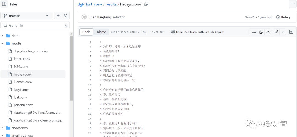Open dgk_shooter_z.conv.zip file
Screen dimensions: 297x137
(x=31, y=51)
